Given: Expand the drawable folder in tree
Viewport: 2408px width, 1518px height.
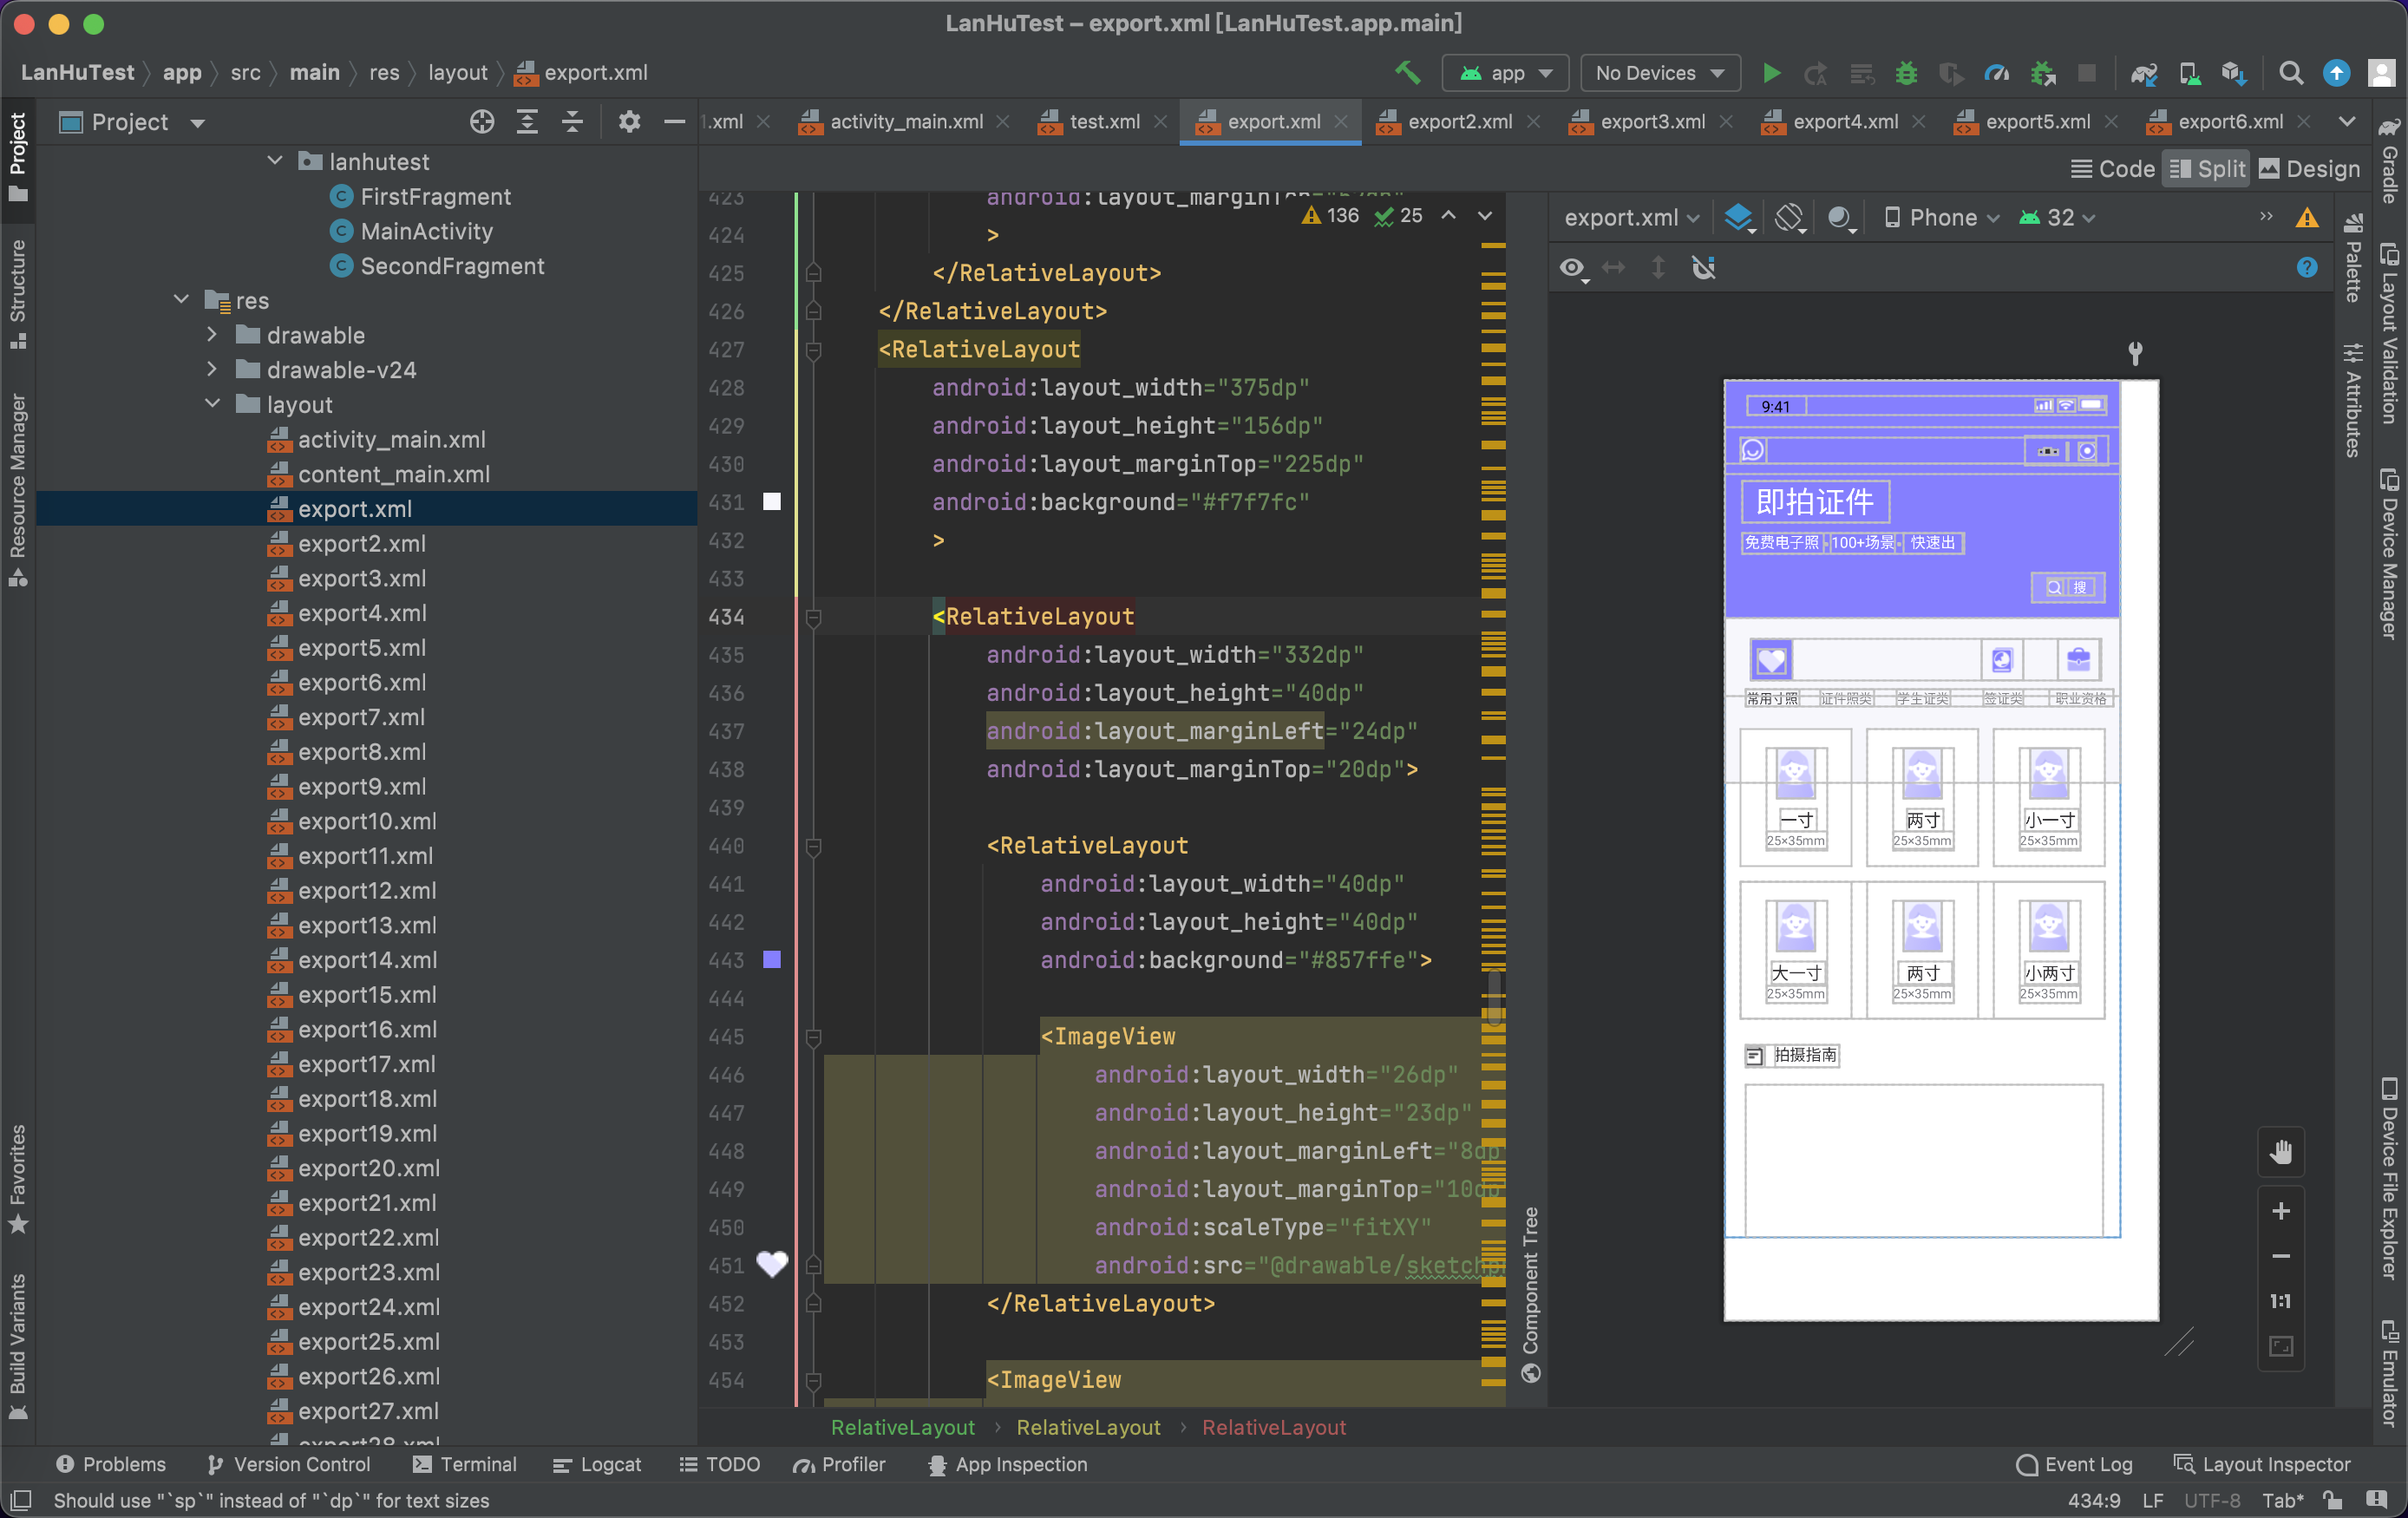Looking at the screenshot, I should [x=212, y=335].
